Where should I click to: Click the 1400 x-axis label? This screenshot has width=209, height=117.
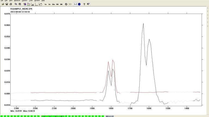(187, 108)
